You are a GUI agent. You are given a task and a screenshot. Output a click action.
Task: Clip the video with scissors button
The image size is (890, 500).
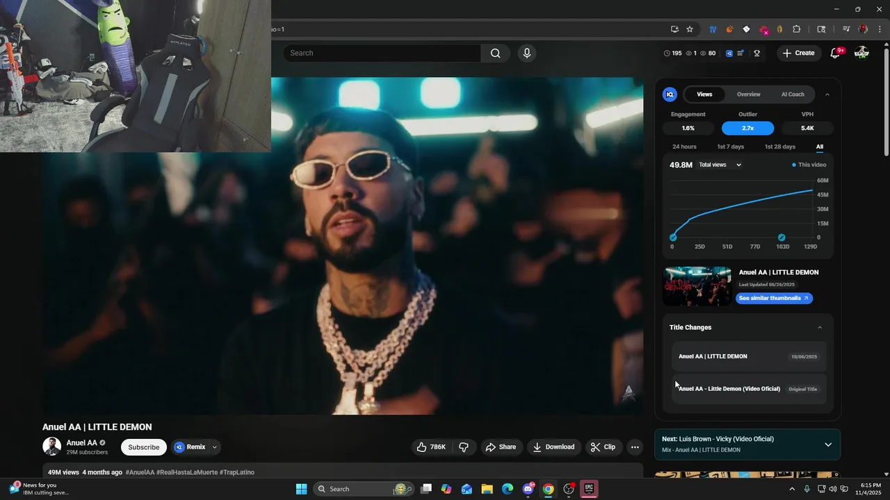click(x=603, y=447)
